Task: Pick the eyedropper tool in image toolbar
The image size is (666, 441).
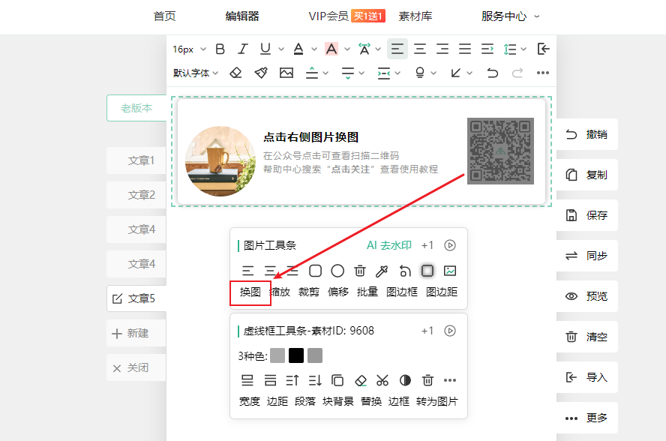Action: point(382,271)
